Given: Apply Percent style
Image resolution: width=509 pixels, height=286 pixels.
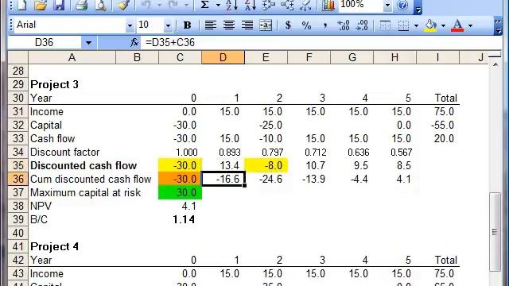Looking at the screenshot, I should coord(306,25).
